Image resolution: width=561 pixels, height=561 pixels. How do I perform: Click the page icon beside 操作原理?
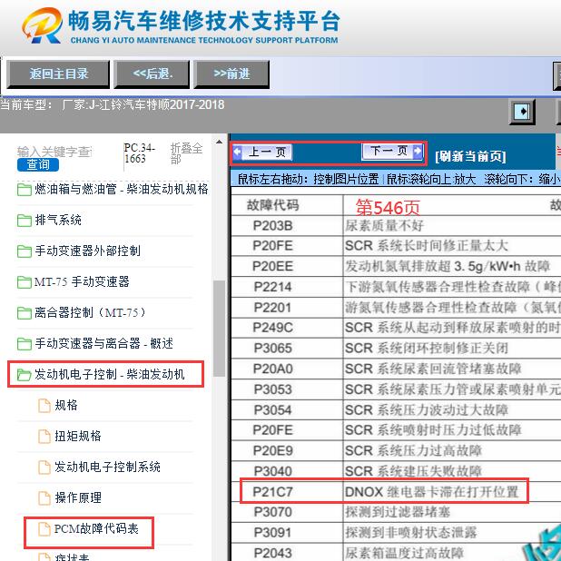click(x=44, y=497)
